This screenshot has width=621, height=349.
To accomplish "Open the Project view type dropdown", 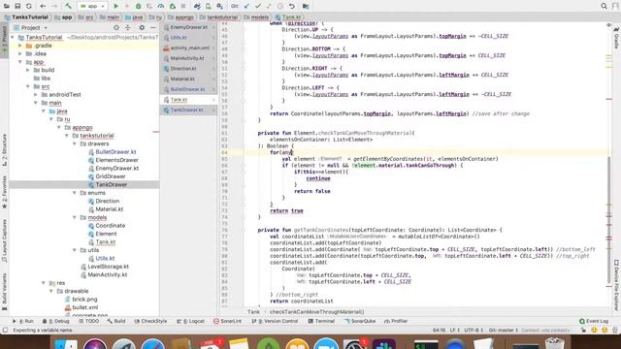I will [31, 28].
